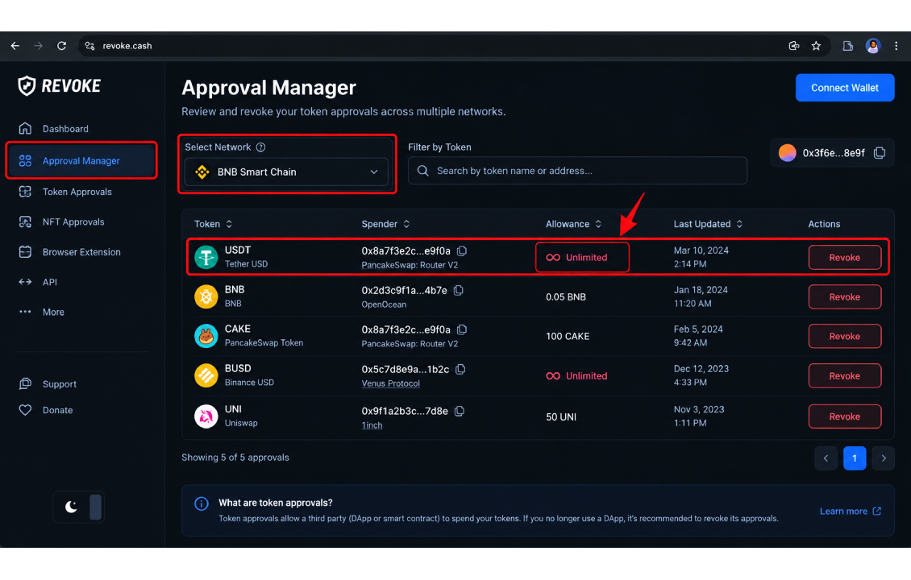Revoke the CAKE approval
This screenshot has height=580, width=911.
coord(844,336)
